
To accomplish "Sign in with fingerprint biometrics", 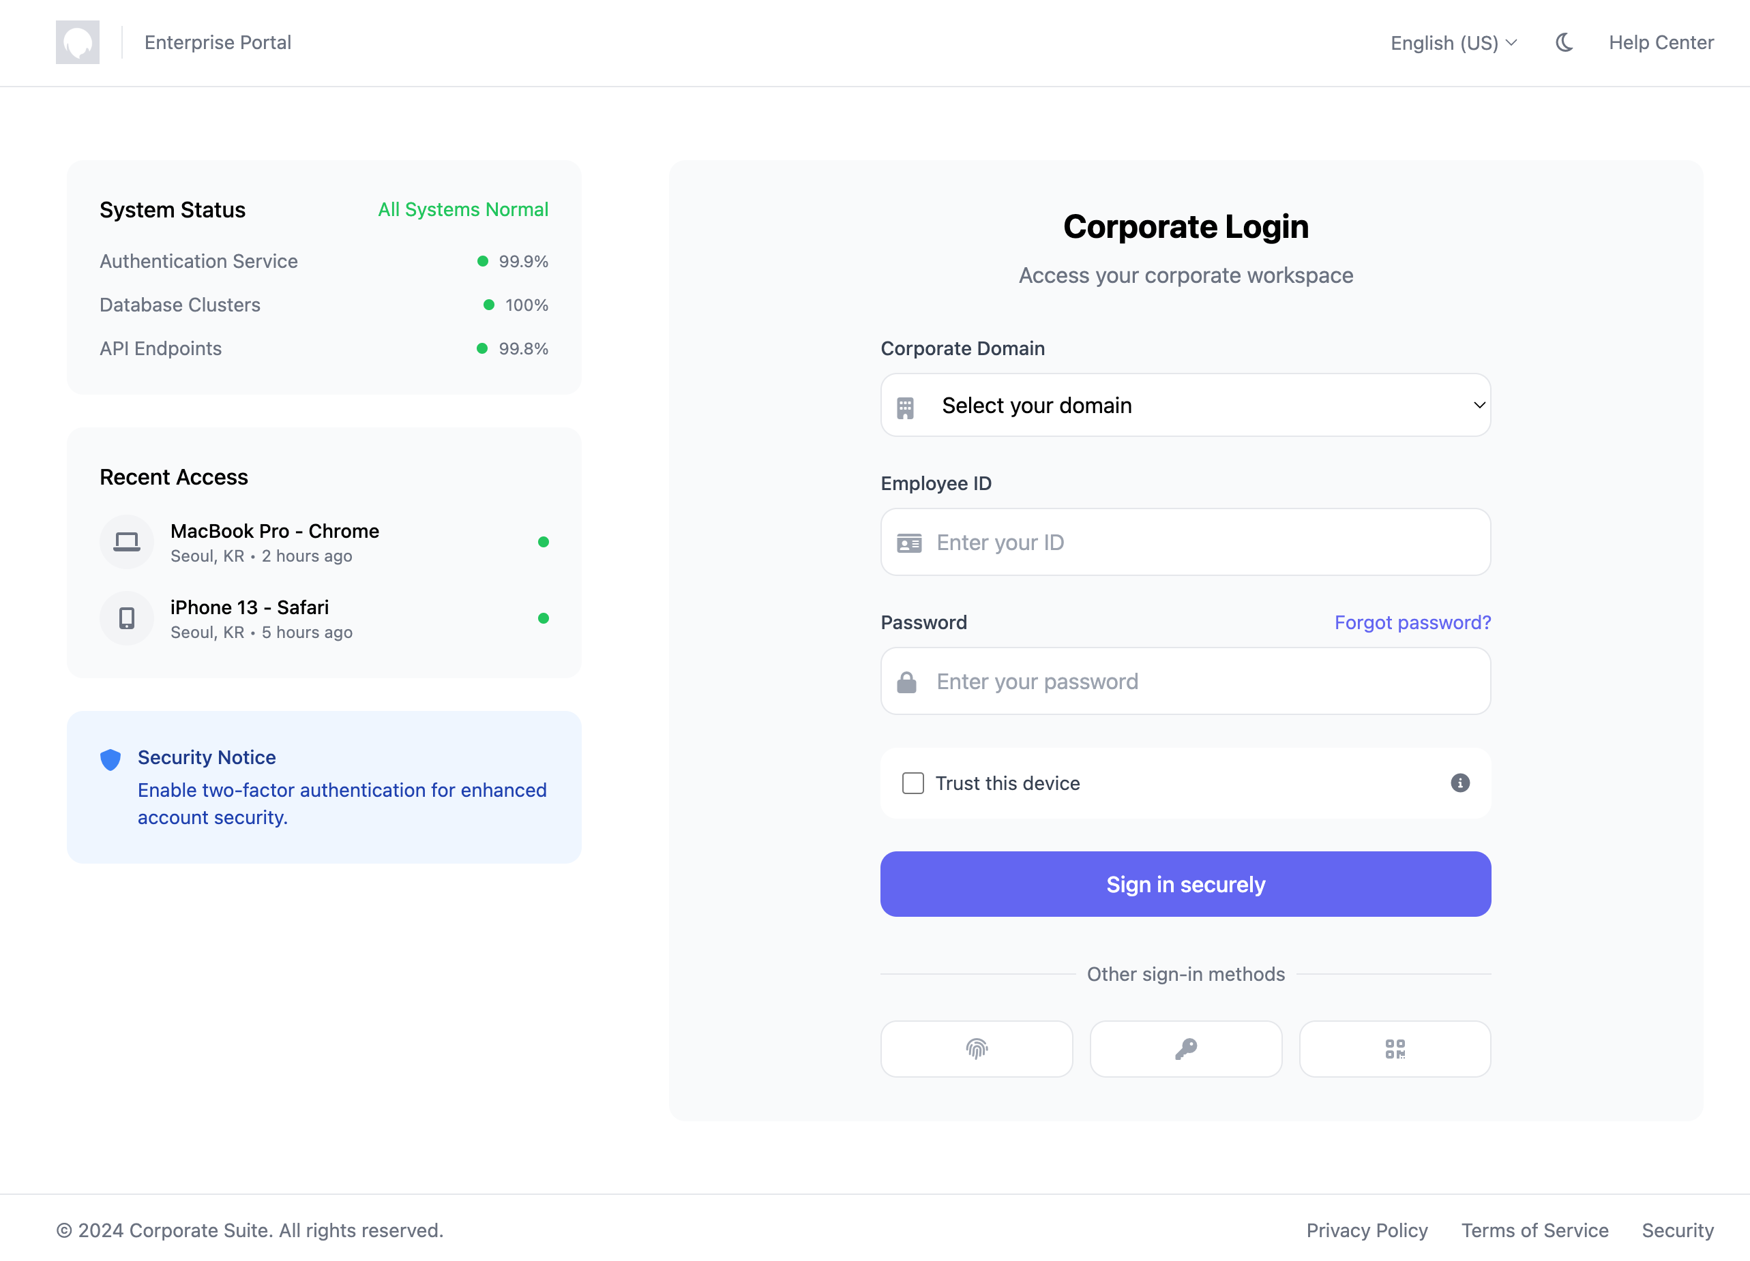I will coord(976,1049).
